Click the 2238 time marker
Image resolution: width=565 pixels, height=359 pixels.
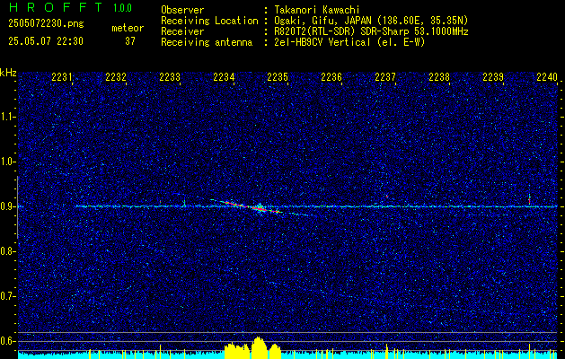439,76
